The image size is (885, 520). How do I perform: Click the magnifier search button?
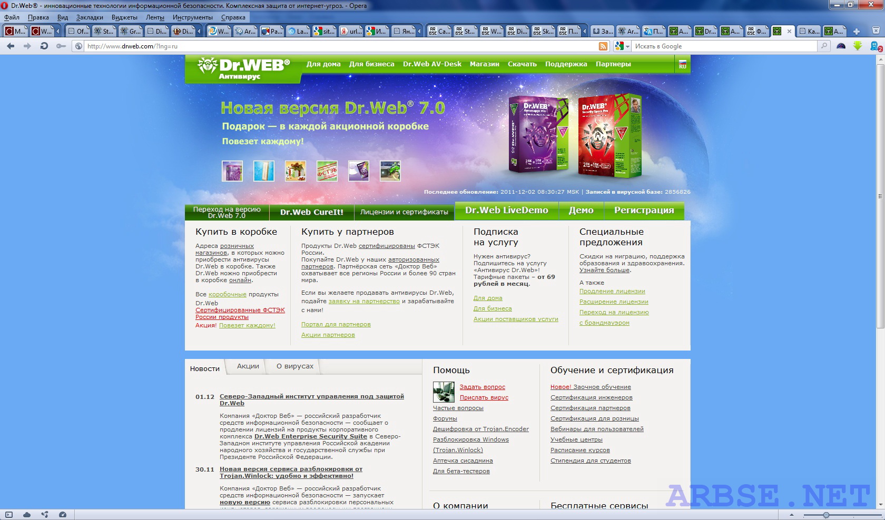click(x=823, y=46)
